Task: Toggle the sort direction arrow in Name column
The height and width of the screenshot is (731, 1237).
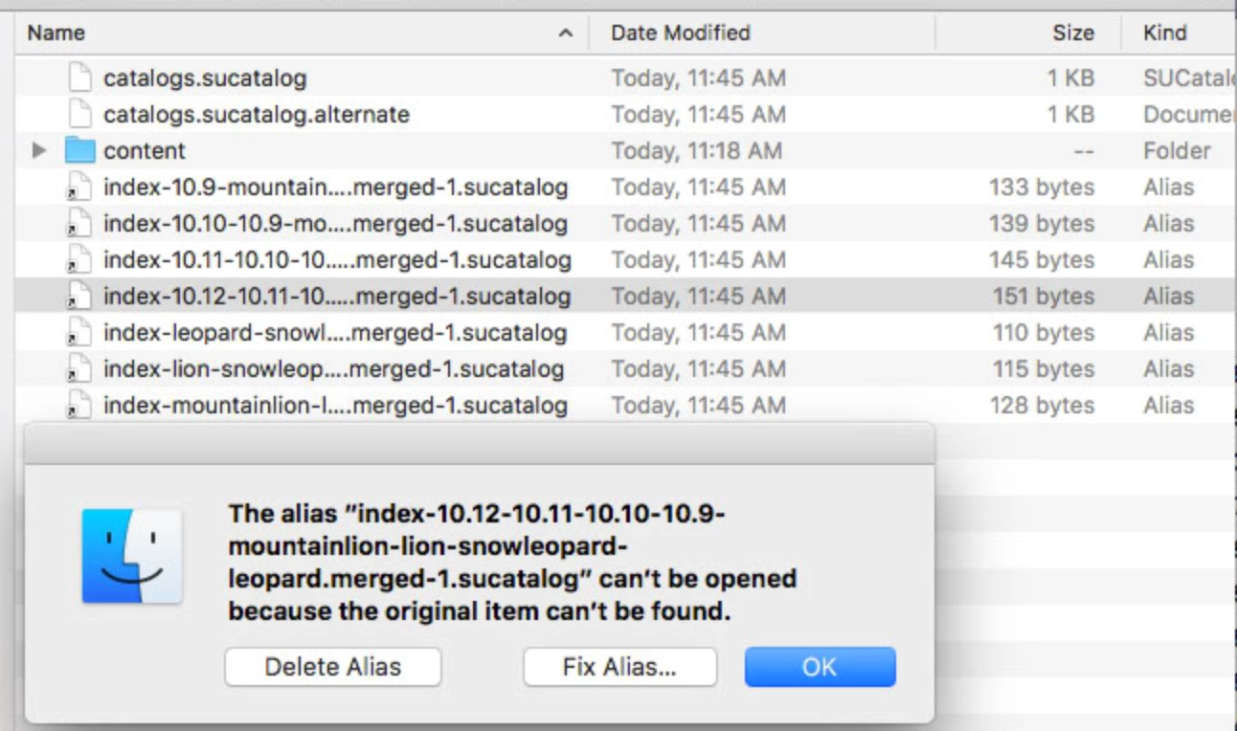Action: tap(566, 33)
